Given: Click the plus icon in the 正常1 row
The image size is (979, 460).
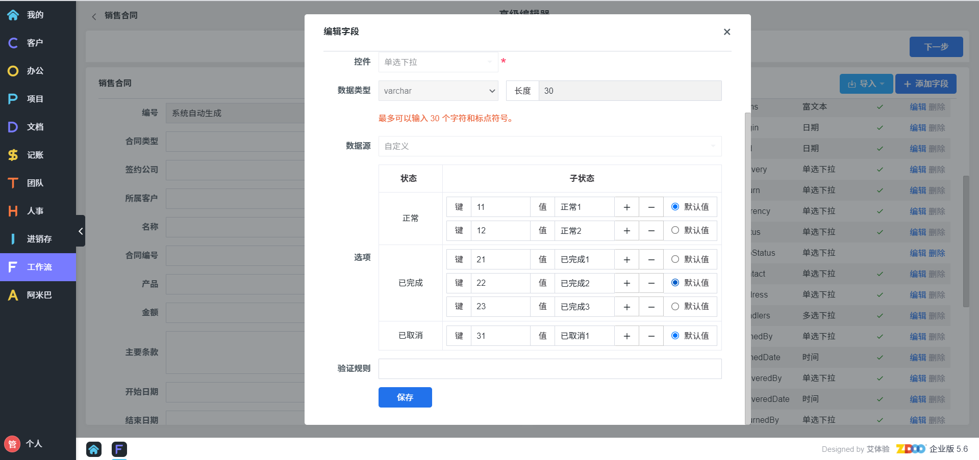Looking at the screenshot, I should (626, 207).
